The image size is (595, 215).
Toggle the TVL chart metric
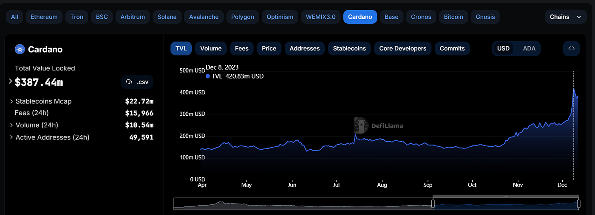[181, 48]
